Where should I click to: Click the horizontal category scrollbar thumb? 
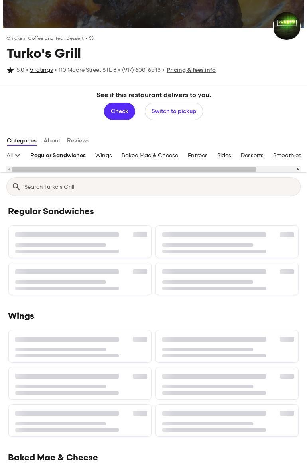[x=134, y=169]
